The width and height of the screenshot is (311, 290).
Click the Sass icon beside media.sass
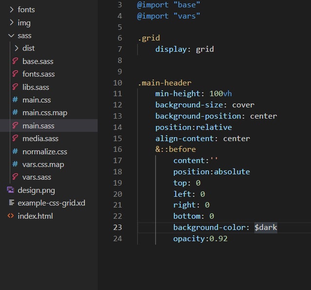(x=15, y=138)
